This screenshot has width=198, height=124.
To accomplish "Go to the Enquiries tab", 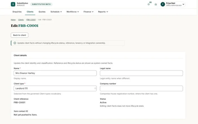I will 17,12.
